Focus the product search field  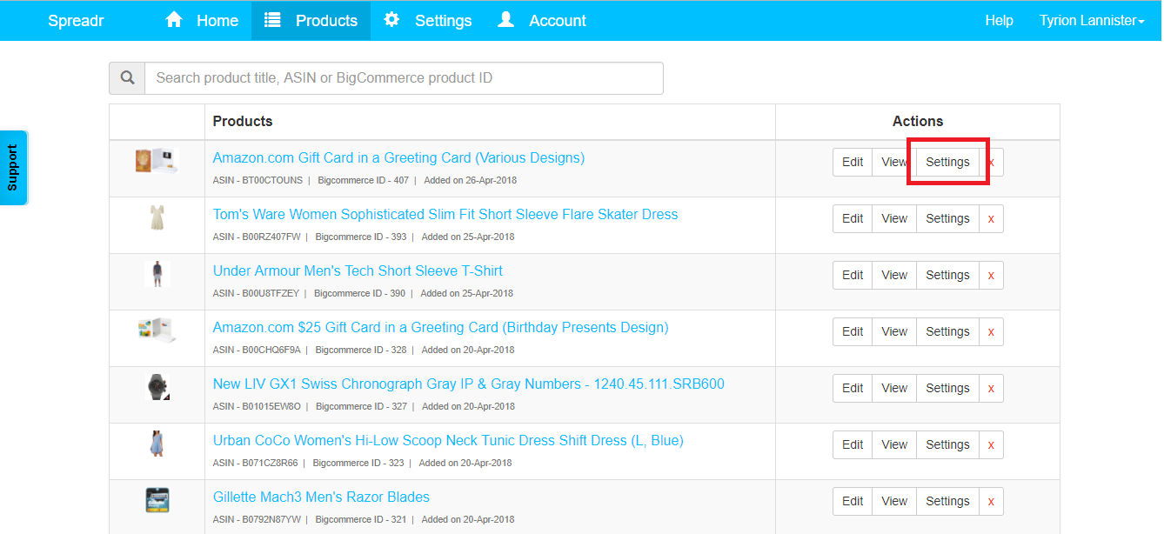(404, 78)
